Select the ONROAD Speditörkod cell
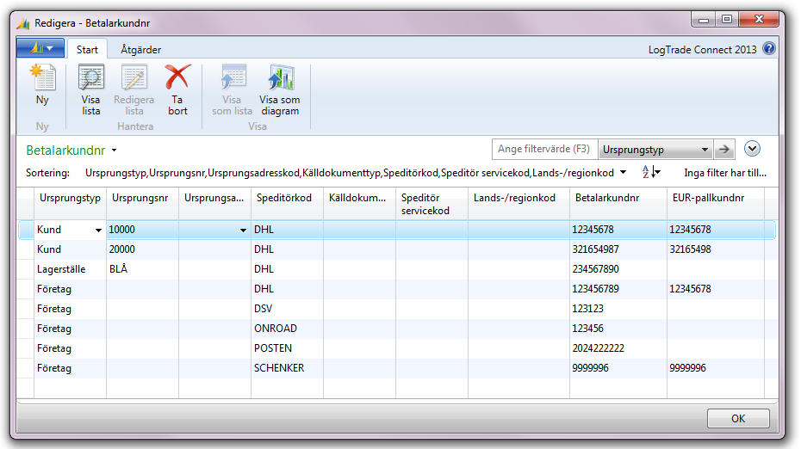This screenshot has height=449, width=801. pyautogui.click(x=287, y=329)
